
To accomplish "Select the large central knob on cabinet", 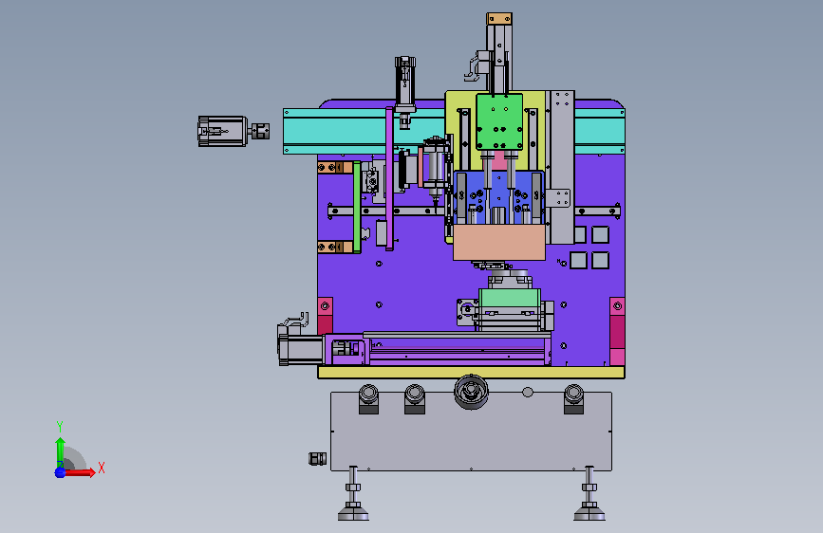I will click(x=471, y=392).
